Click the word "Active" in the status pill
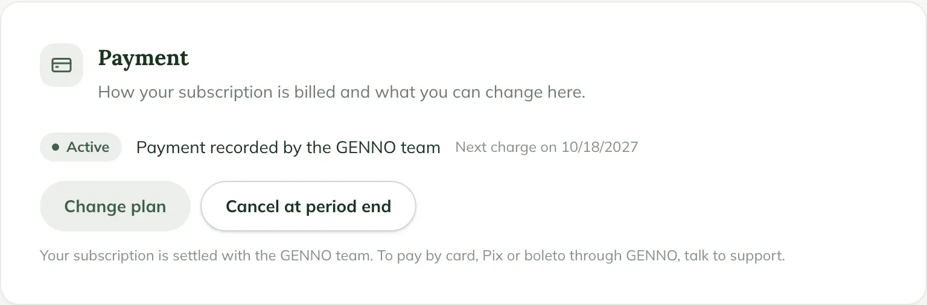927x305 pixels. click(88, 147)
